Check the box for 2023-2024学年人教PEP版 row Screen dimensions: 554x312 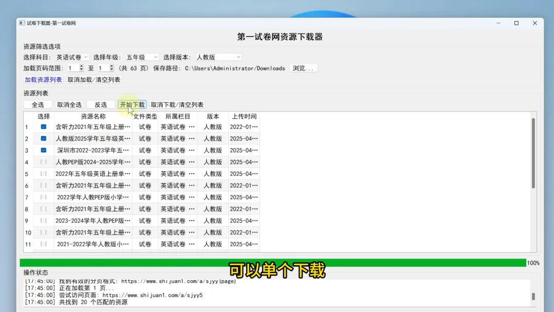[44, 221]
